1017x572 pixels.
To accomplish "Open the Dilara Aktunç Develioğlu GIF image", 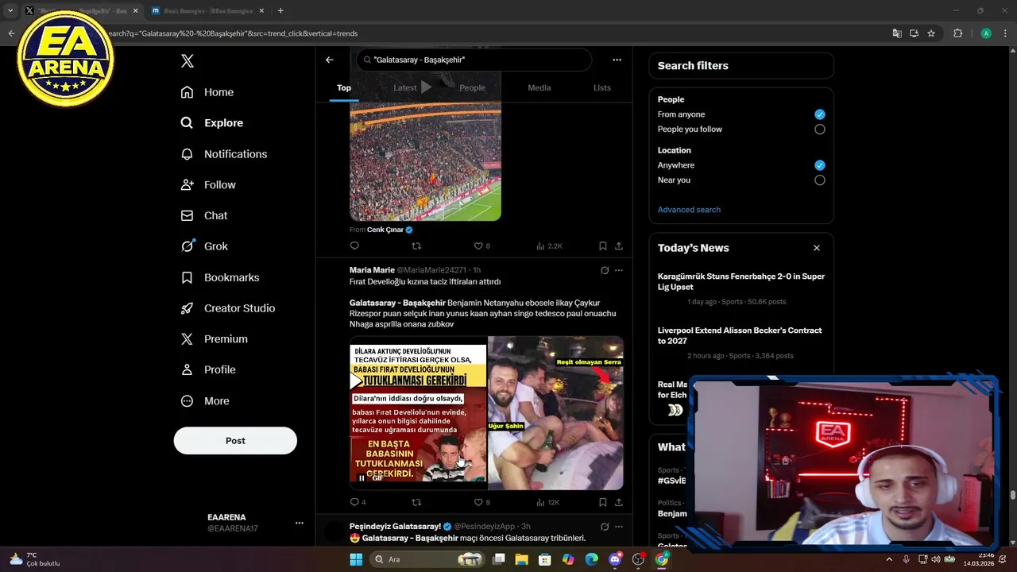I will click(418, 413).
